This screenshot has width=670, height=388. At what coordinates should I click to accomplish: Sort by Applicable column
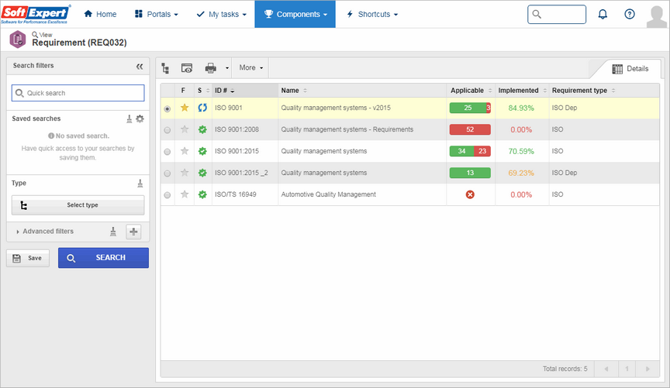[471, 91]
